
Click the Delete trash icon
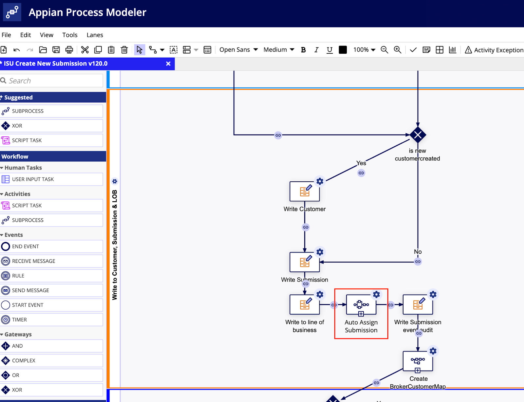[x=124, y=50]
